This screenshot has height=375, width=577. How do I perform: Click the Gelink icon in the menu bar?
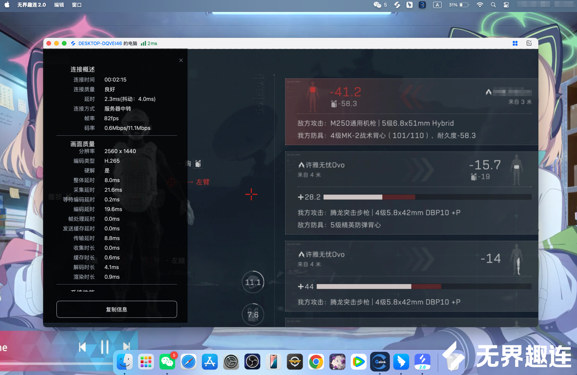click(x=422, y=5)
